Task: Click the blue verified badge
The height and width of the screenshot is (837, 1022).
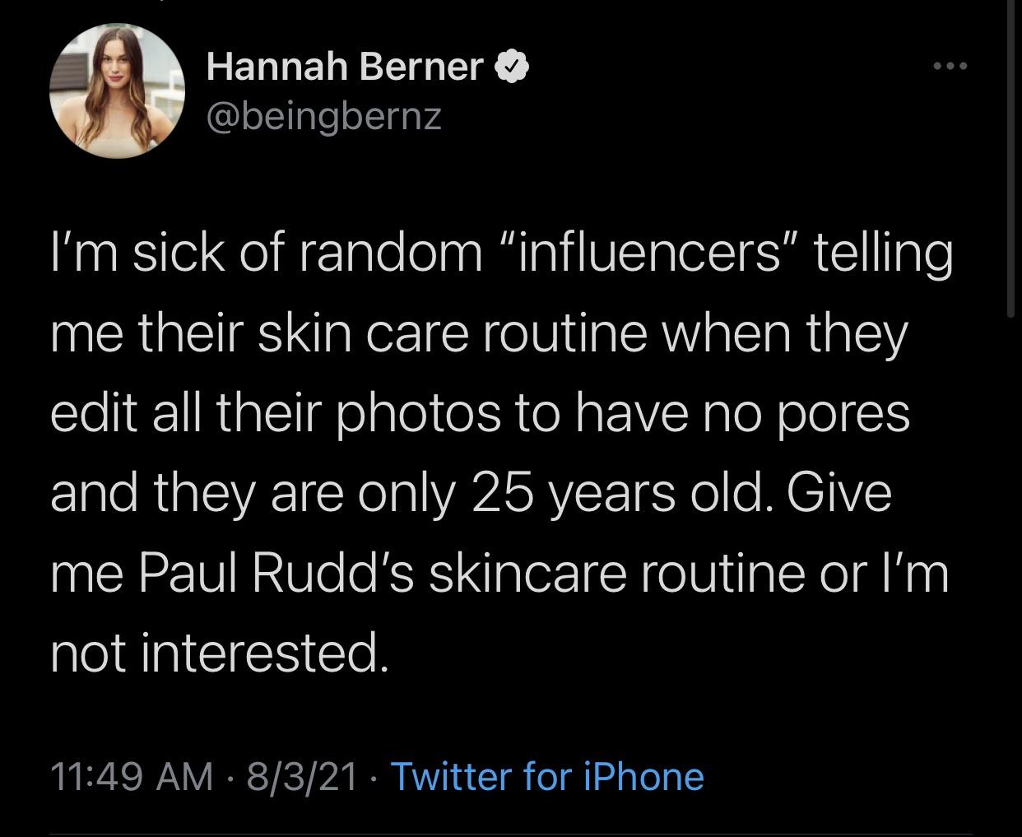Action: coord(513,67)
